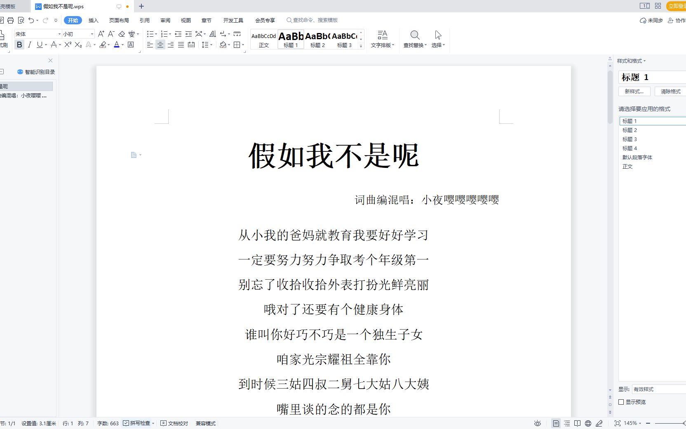686x429 pixels.
Task: Select 标题 4 in the styles list
Action: pyautogui.click(x=630, y=148)
